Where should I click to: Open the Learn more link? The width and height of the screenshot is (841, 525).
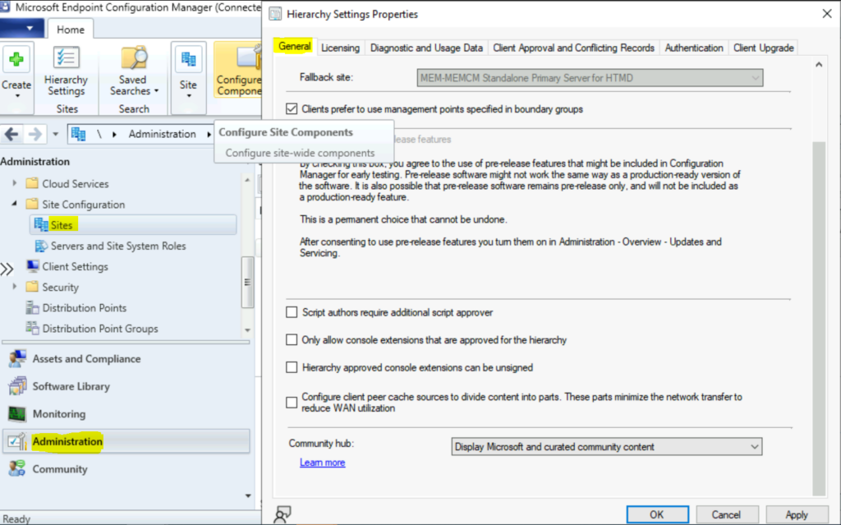322,463
